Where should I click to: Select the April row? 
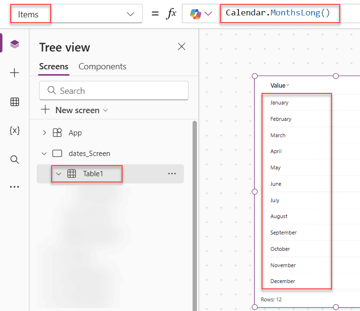point(276,151)
